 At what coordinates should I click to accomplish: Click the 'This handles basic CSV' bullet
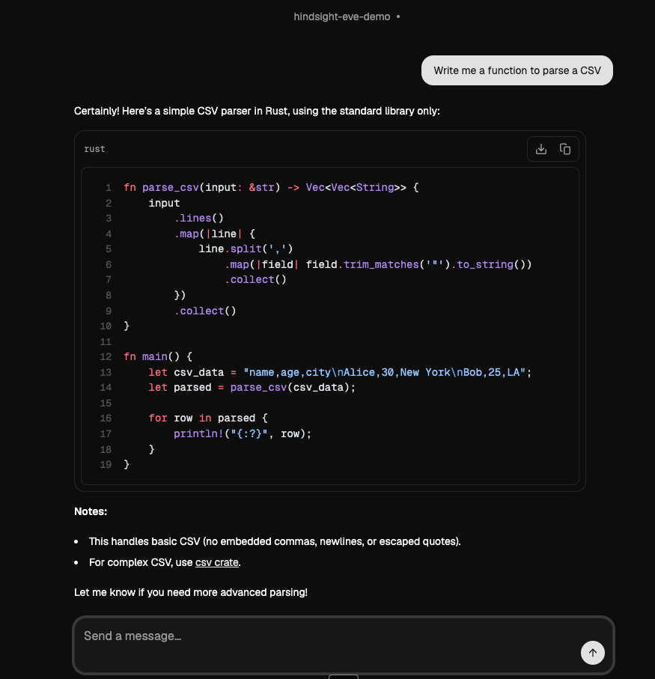[275, 542]
